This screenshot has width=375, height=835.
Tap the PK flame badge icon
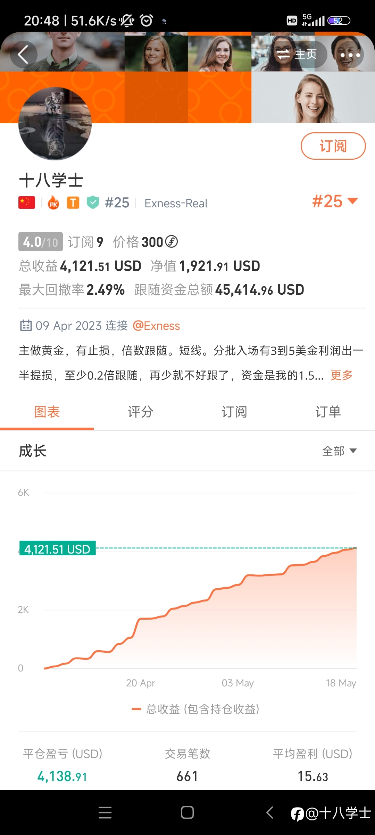53,202
